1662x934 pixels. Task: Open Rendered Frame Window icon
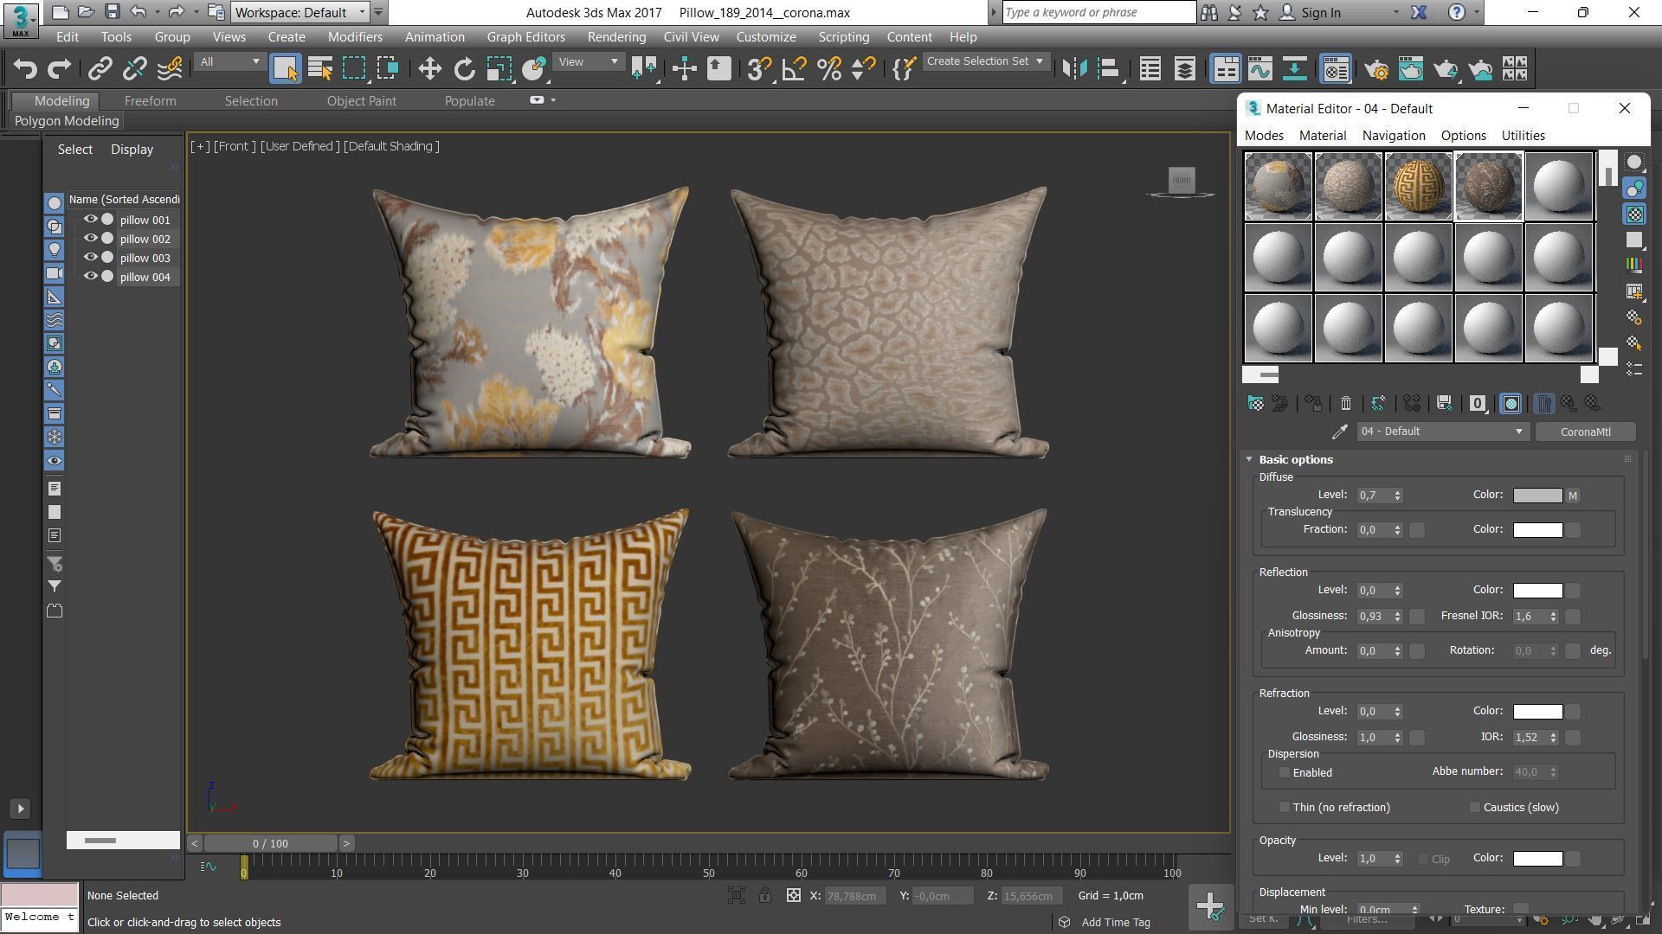coord(1410,69)
